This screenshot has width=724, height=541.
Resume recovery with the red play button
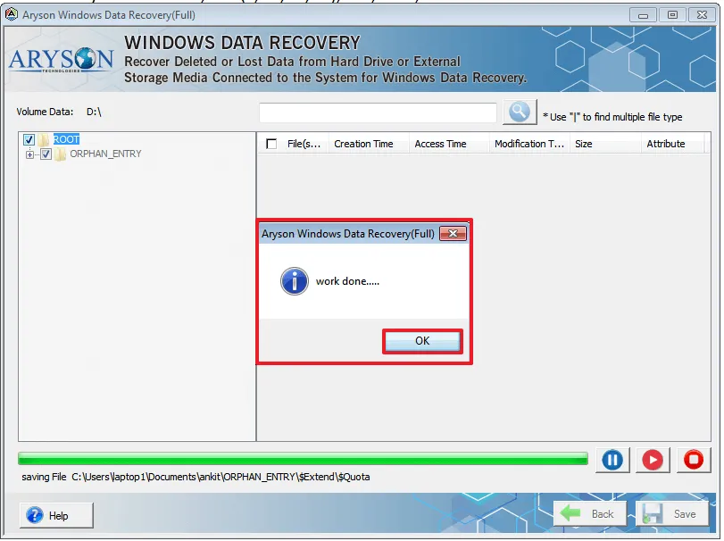click(653, 460)
